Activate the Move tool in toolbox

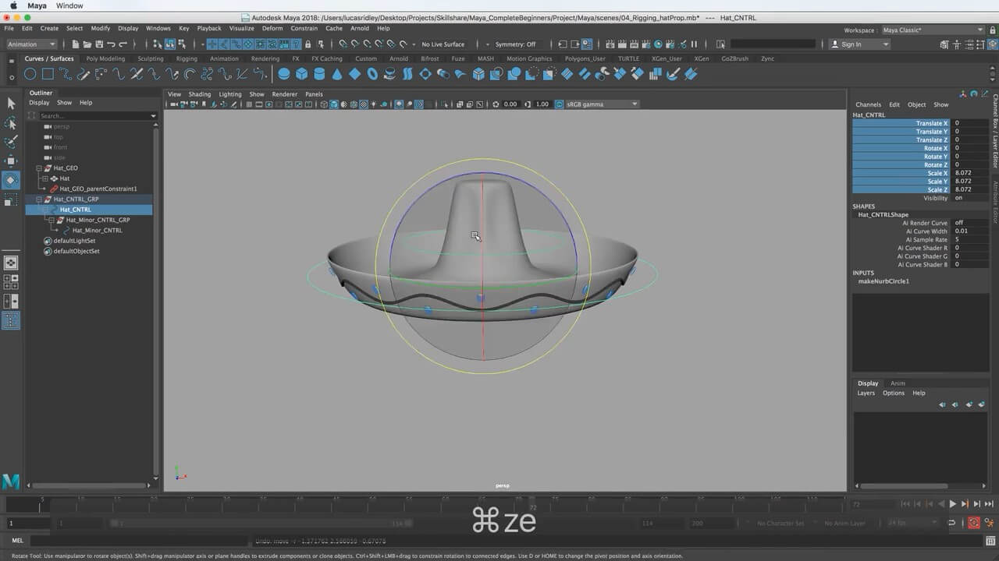11,161
